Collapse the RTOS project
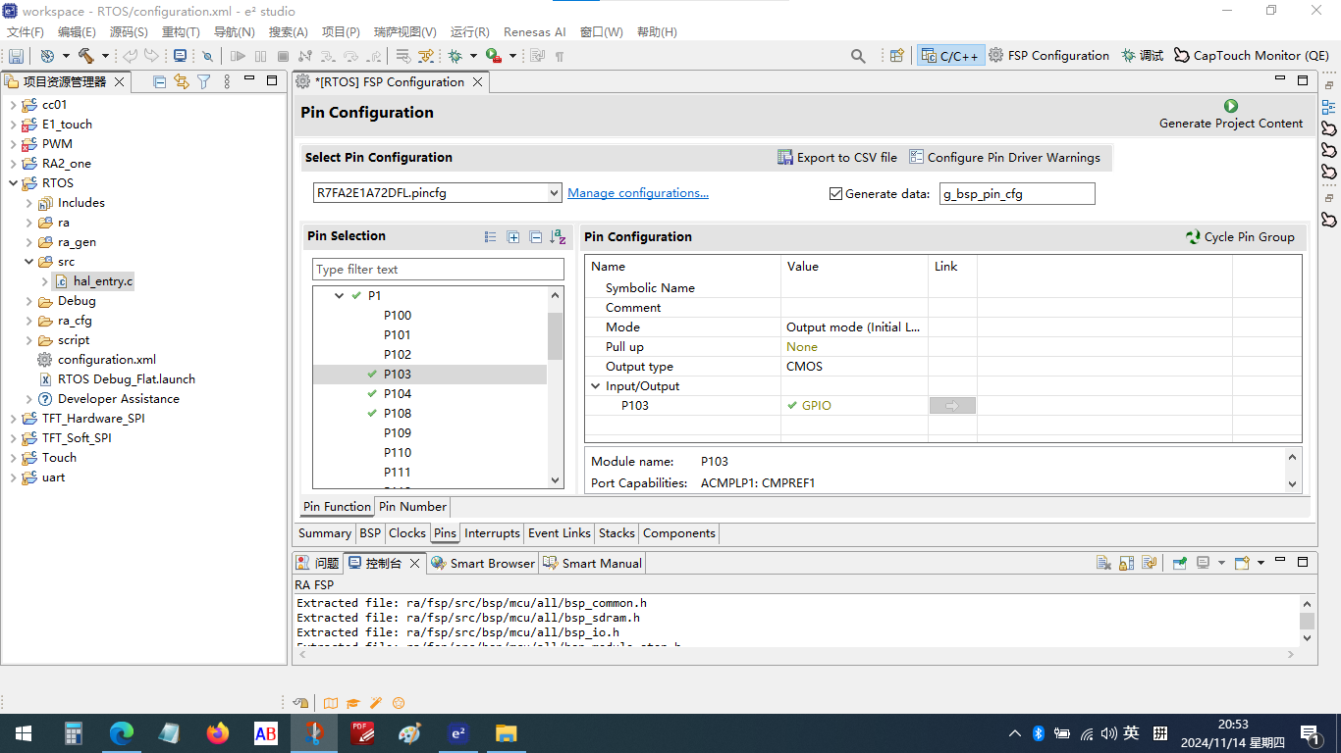Image resolution: width=1341 pixels, height=753 pixels. (x=13, y=183)
